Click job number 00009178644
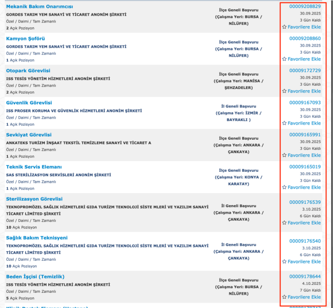The width and height of the screenshot is (333, 308). (305, 276)
